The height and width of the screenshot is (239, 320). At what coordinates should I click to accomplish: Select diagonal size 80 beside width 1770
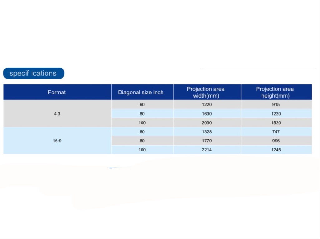coord(142,141)
